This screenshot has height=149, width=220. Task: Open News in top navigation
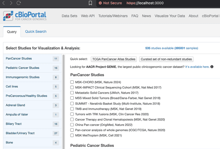click(x=146, y=16)
